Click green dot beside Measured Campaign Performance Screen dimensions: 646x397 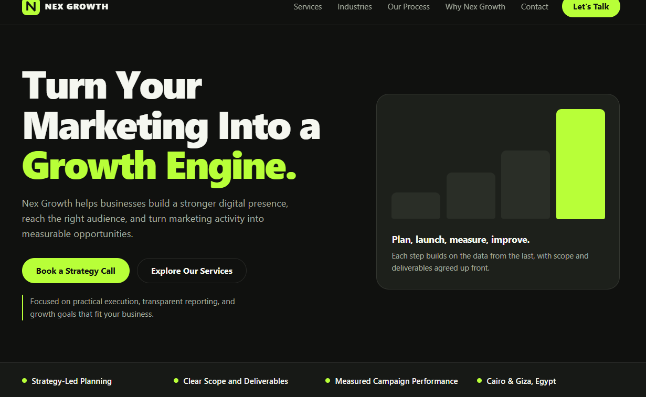(x=327, y=381)
